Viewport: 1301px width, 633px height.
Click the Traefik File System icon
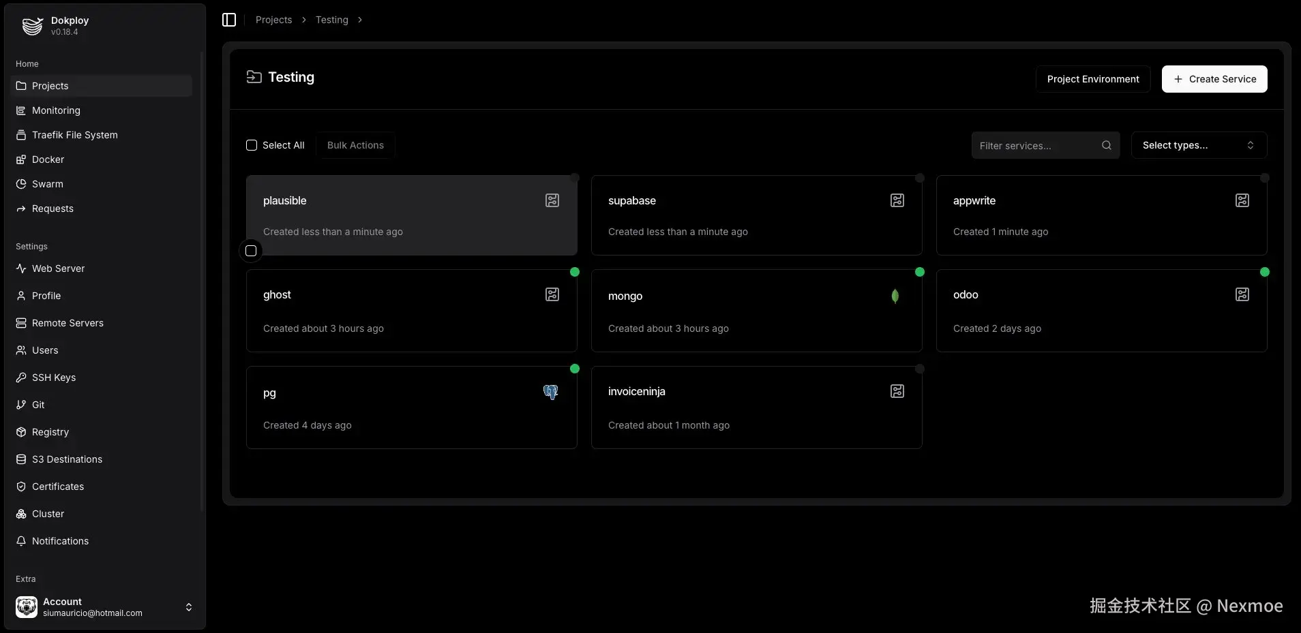(21, 135)
